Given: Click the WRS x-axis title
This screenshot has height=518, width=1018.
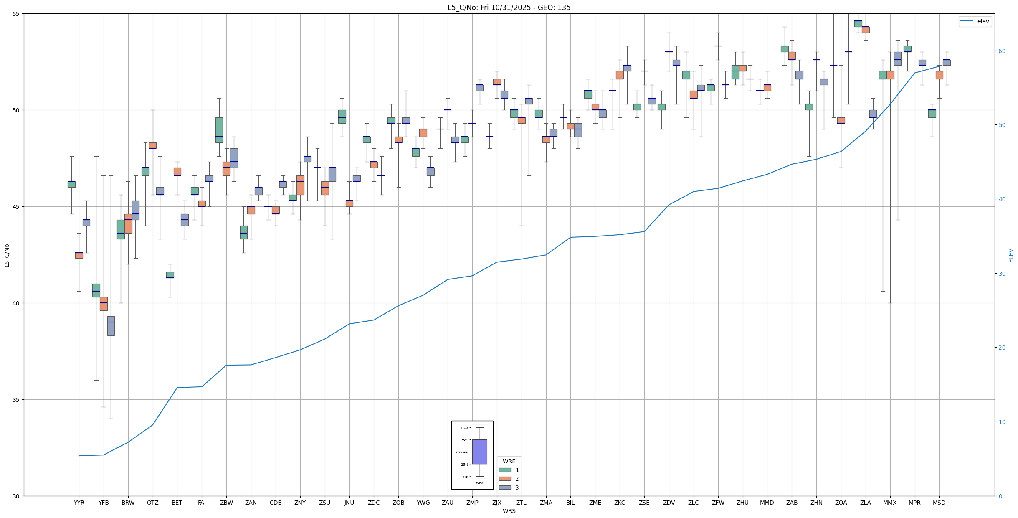Looking at the screenshot, I should pyautogui.click(x=509, y=511).
